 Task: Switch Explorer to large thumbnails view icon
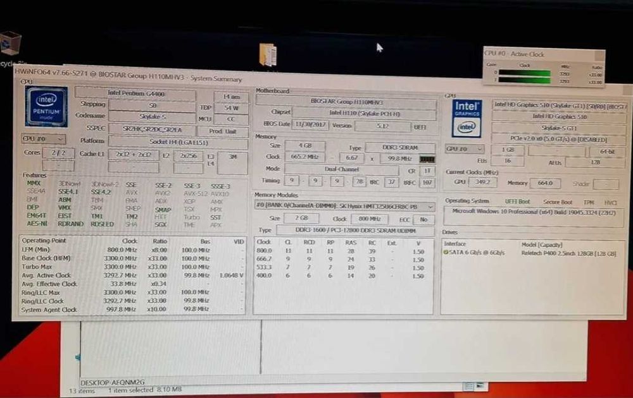click(x=480, y=386)
